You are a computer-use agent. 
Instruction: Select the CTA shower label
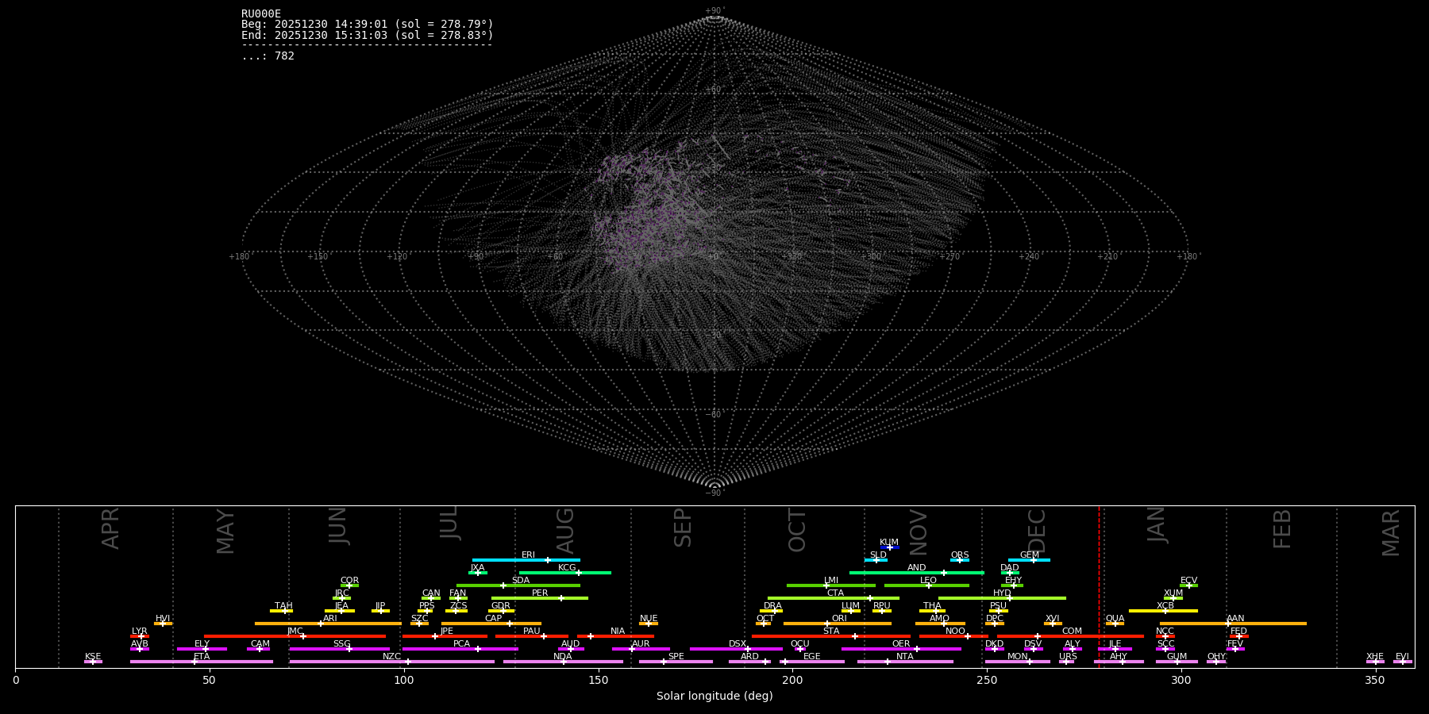click(x=835, y=593)
